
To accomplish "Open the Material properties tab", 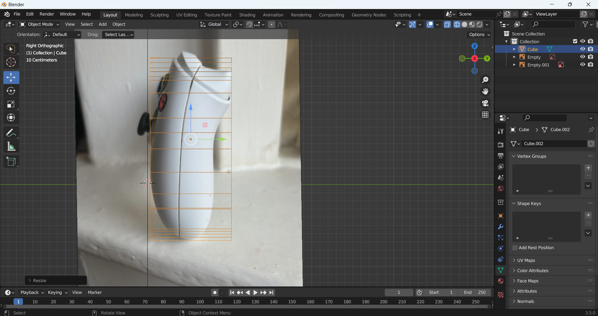I will [x=500, y=281].
